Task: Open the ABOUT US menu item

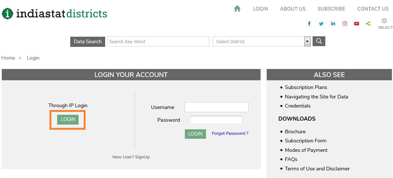Action: 293,9
